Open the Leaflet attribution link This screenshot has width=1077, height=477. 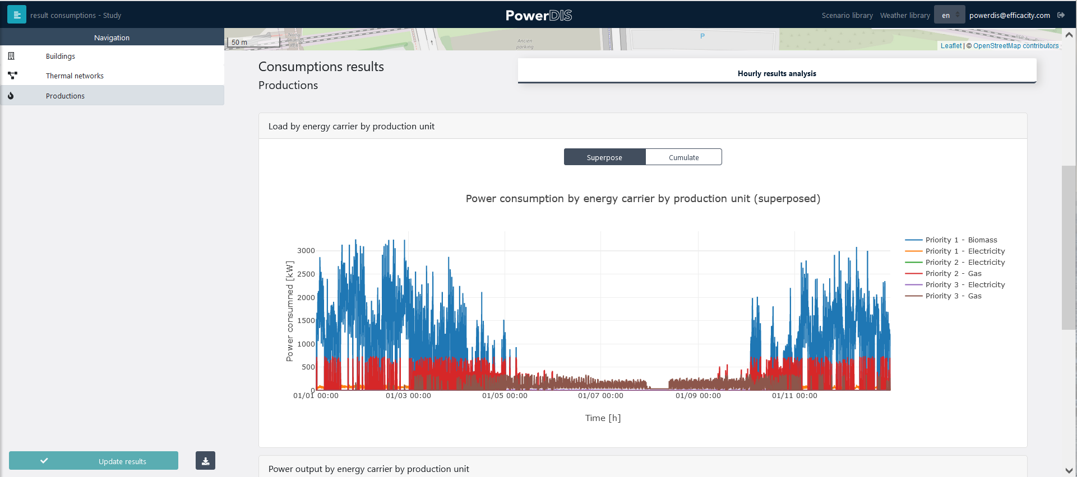(x=951, y=46)
